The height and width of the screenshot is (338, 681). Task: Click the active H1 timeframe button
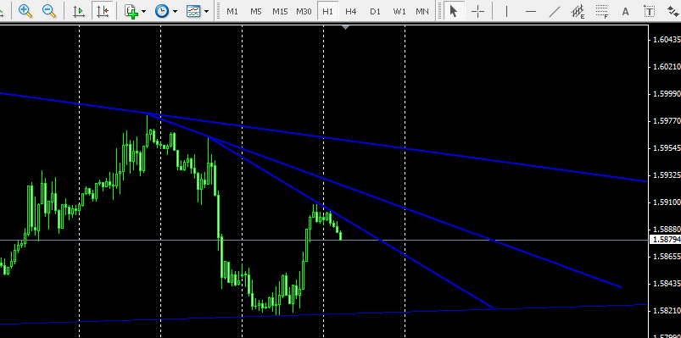(x=328, y=12)
